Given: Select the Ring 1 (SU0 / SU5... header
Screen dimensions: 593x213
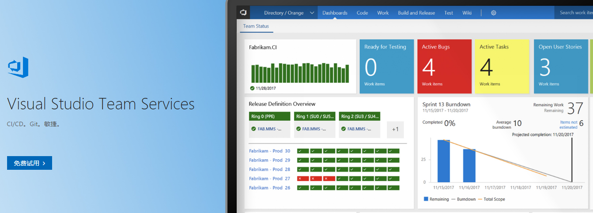Looking at the screenshot, I should (315, 116).
